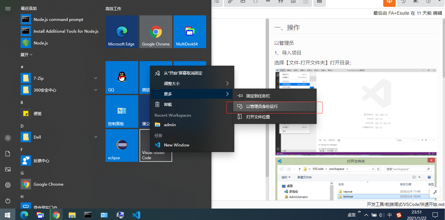Open Settings gear in Start sidebar
Screen dimensions: 445x220
8,185
